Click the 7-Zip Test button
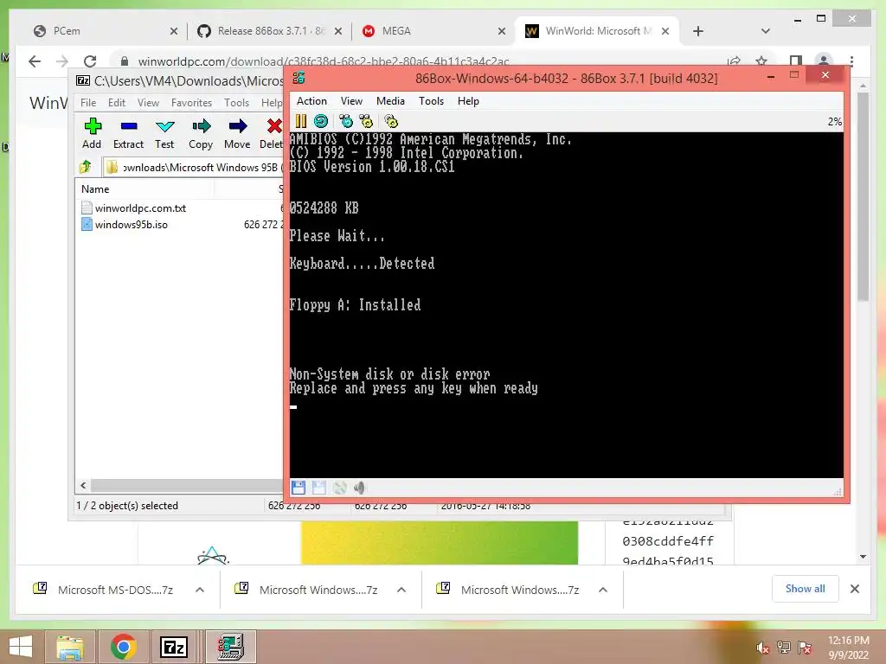The image size is (886, 664). tap(164, 134)
